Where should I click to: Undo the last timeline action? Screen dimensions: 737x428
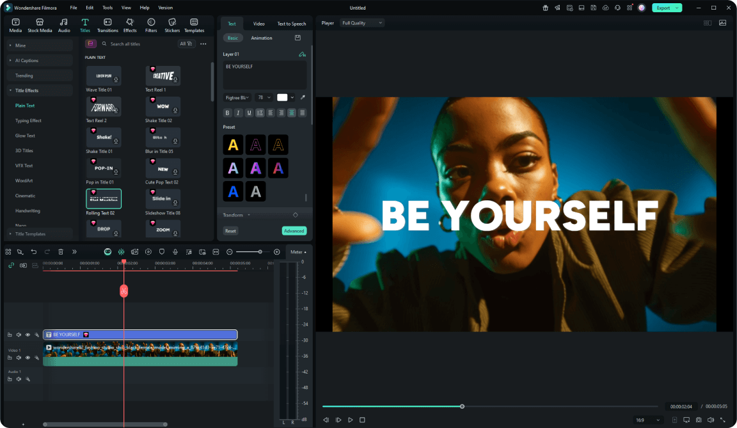tap(34, 252)
